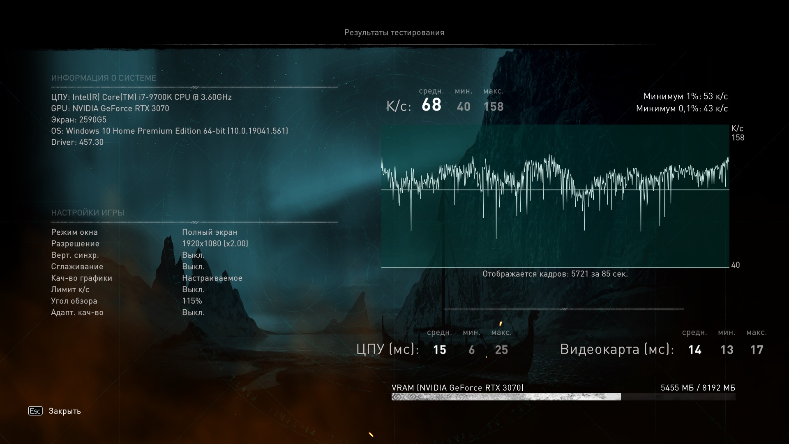
Task: Click the VRAM usage progress bar
Action: pos(563,397)
